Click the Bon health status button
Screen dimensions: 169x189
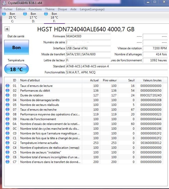pos(16,47)
